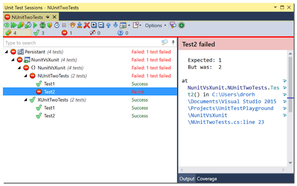Collapse all tree nodes
Viewport: 297px width, 186px height.
click(x=101, y=25)
